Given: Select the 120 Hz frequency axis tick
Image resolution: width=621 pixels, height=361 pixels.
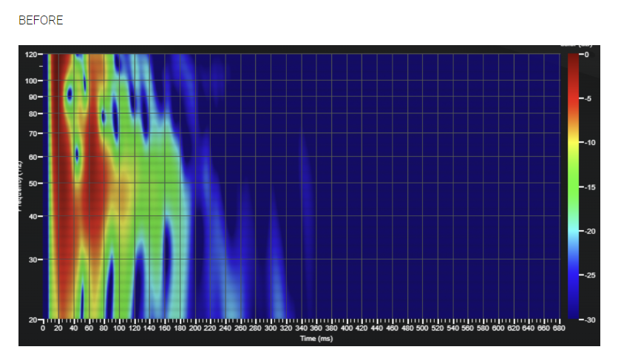Looking at the screenshot, I should pos(31,55).
